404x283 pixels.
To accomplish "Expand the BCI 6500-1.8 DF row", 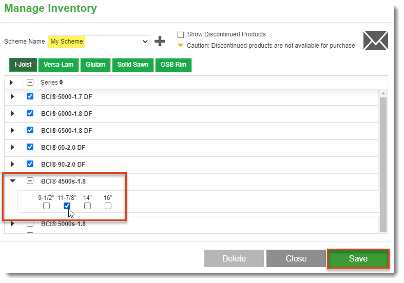I will pos(12,130).
